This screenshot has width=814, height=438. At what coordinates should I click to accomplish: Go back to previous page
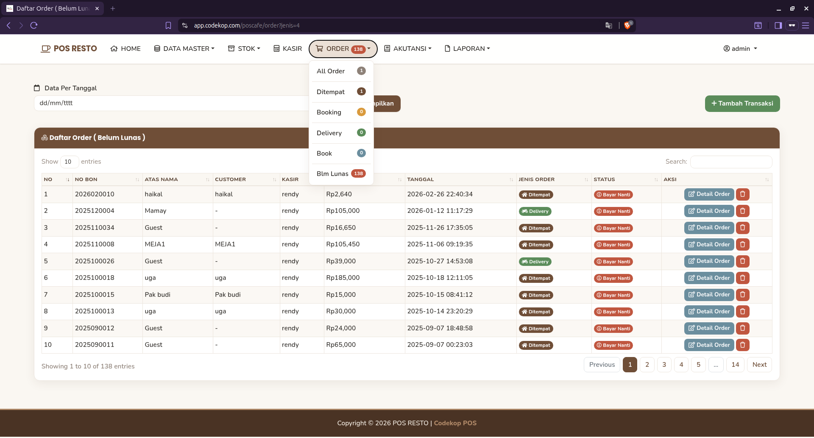coord(8,25)
